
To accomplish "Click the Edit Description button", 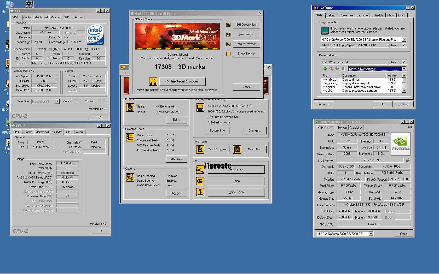I will (x=246, y=25).
